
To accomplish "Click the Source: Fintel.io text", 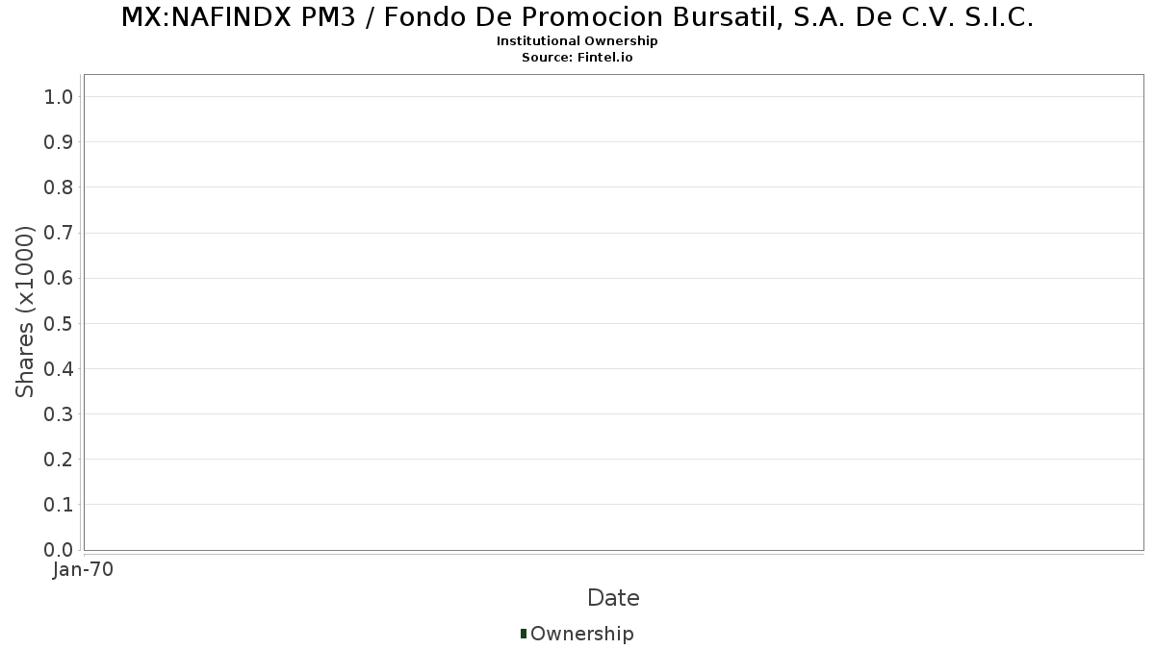I will 577,58.
